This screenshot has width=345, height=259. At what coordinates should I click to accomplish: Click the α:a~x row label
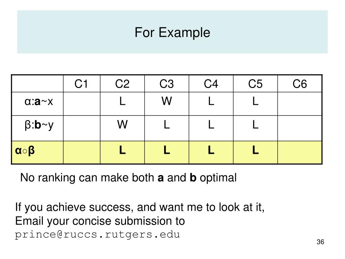39,102
